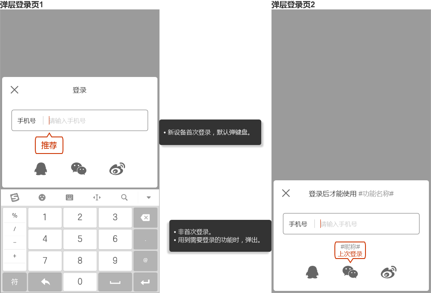Switch keyboard layout via keyboard icon
The height and width of the screenshot is (293, 431).
(x=69, y=197)
